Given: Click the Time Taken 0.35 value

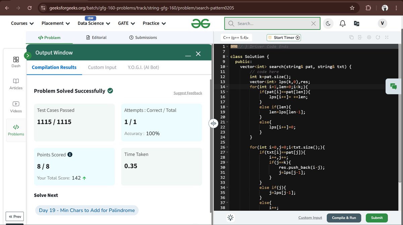Looking at the screenshot, I should (131, 166).
